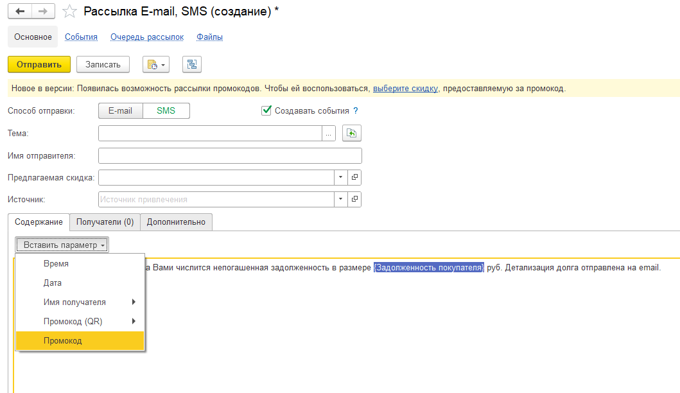This screenshot has height=393, width=680.
Task: Switch to the Получатели (0) tab
Action: click(x=105, y=222)
